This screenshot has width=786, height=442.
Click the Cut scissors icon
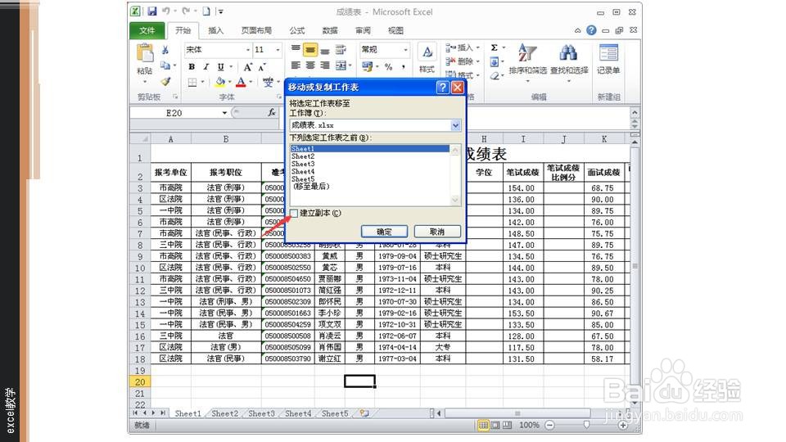[x=165, y=50]
